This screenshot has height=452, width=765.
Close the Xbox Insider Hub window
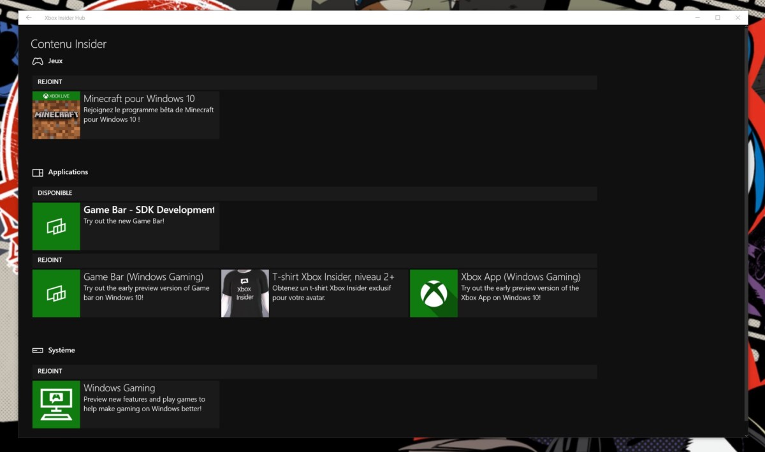click(x=738, y=18)
